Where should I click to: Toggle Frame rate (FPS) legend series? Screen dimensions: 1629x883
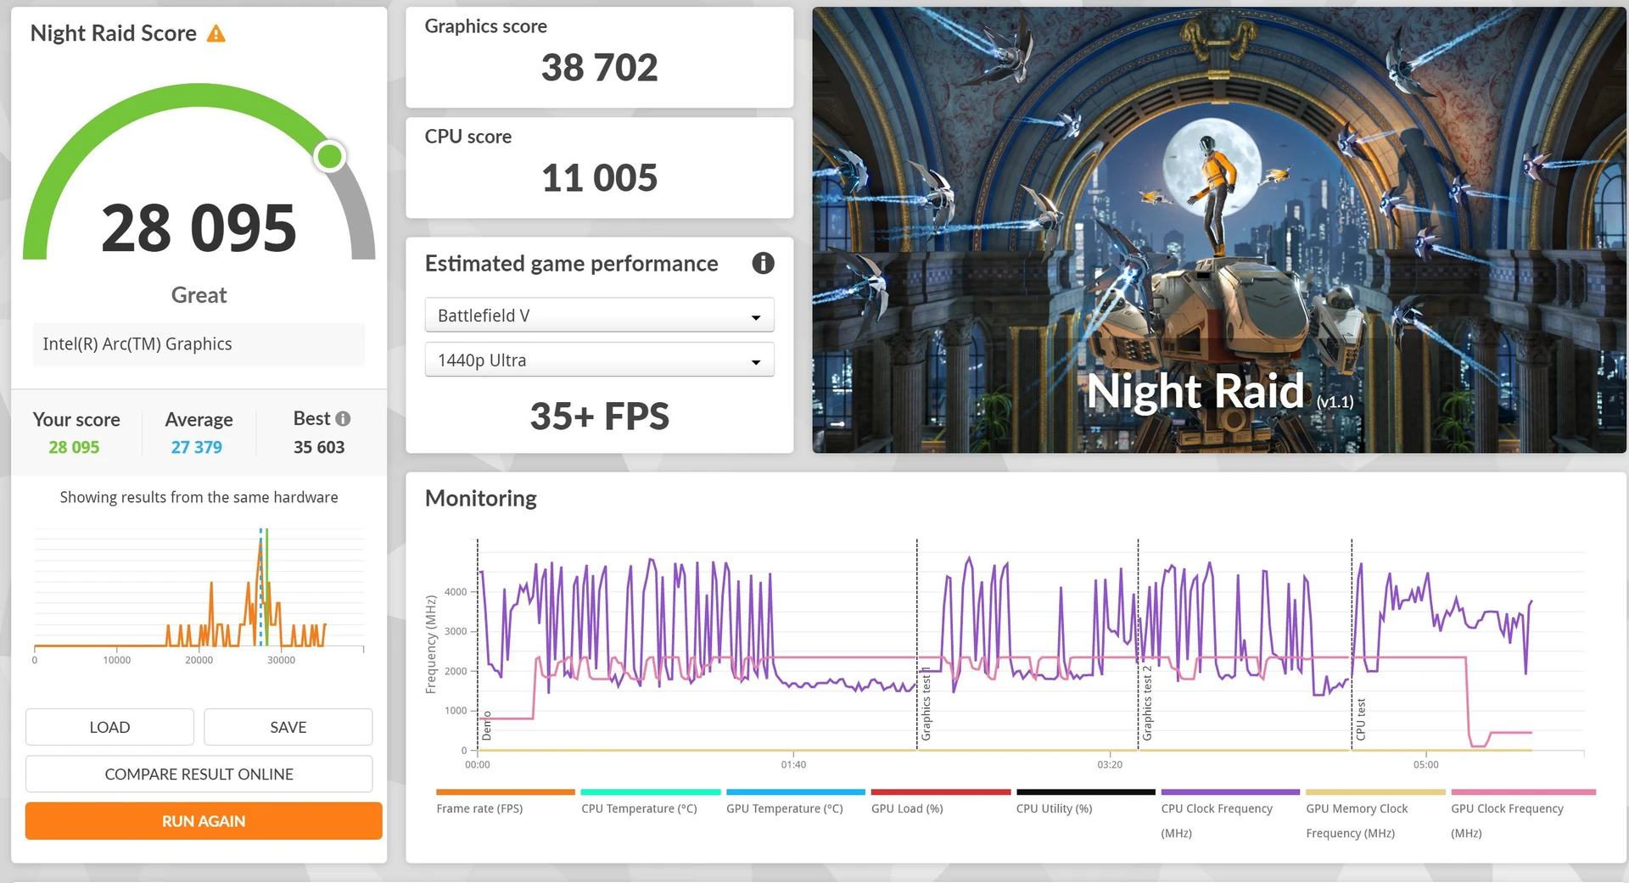505,802
